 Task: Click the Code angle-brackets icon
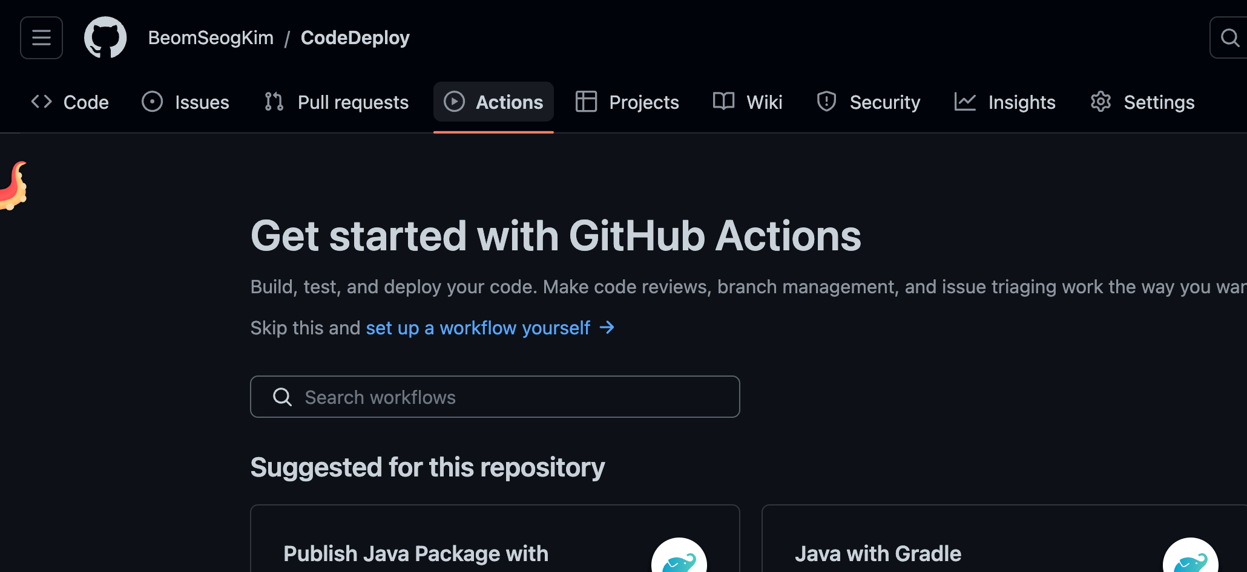tap(42, 102)
